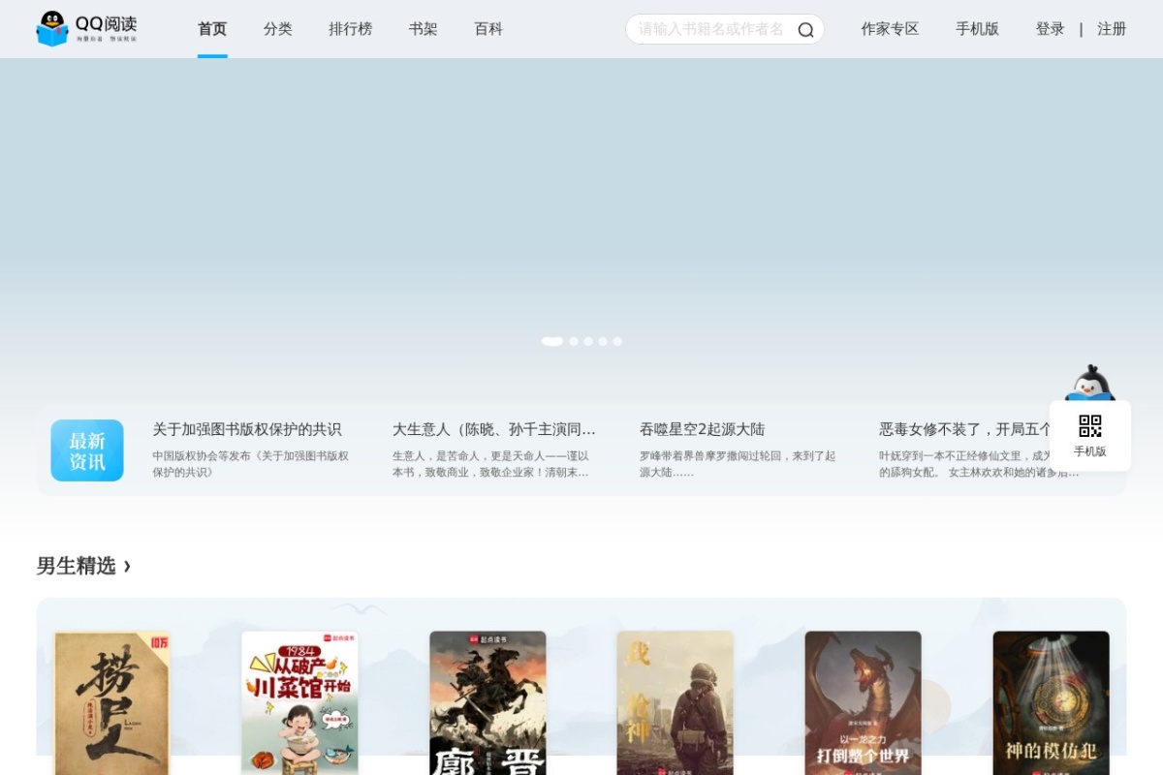Open the 百科 menu item
Image resolution: width=1163 pixels, height=775 pixels.
tap(488, 29)
